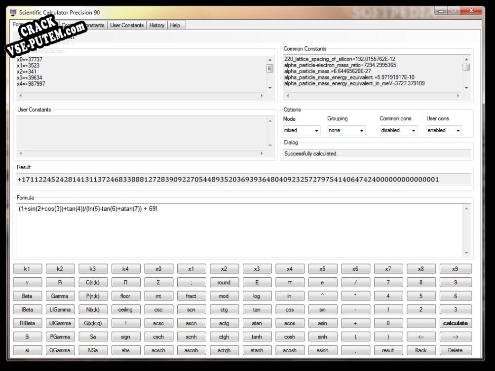Move cursor right with --> button

[455, 336]
